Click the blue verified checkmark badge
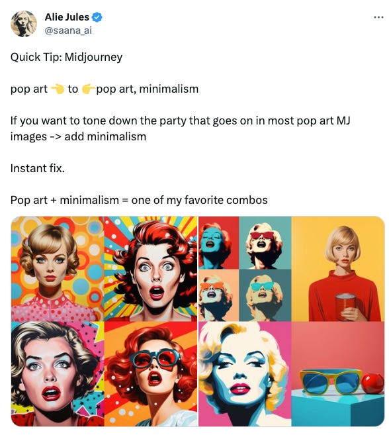 (97, 17)
